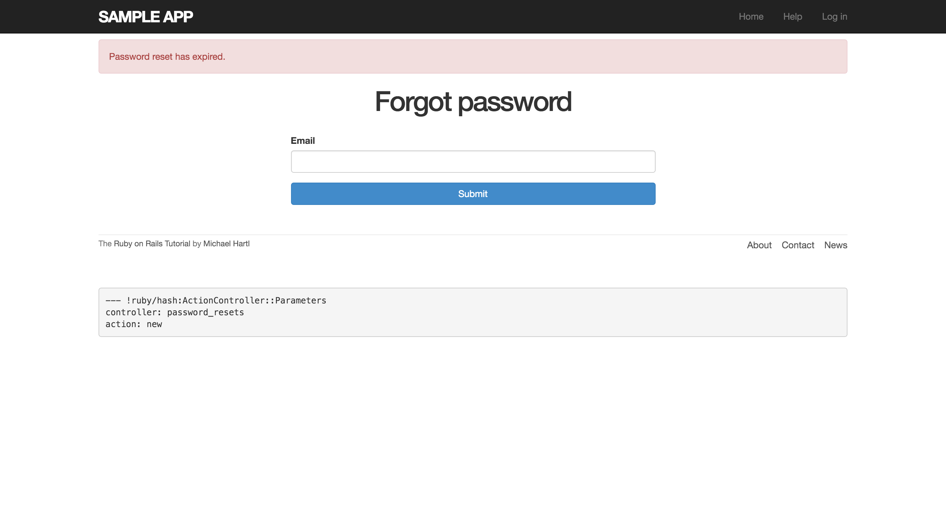Click the ActionController::Parameters debug line
The height and width of the screenshot is (511, 946).
(215, 300)
